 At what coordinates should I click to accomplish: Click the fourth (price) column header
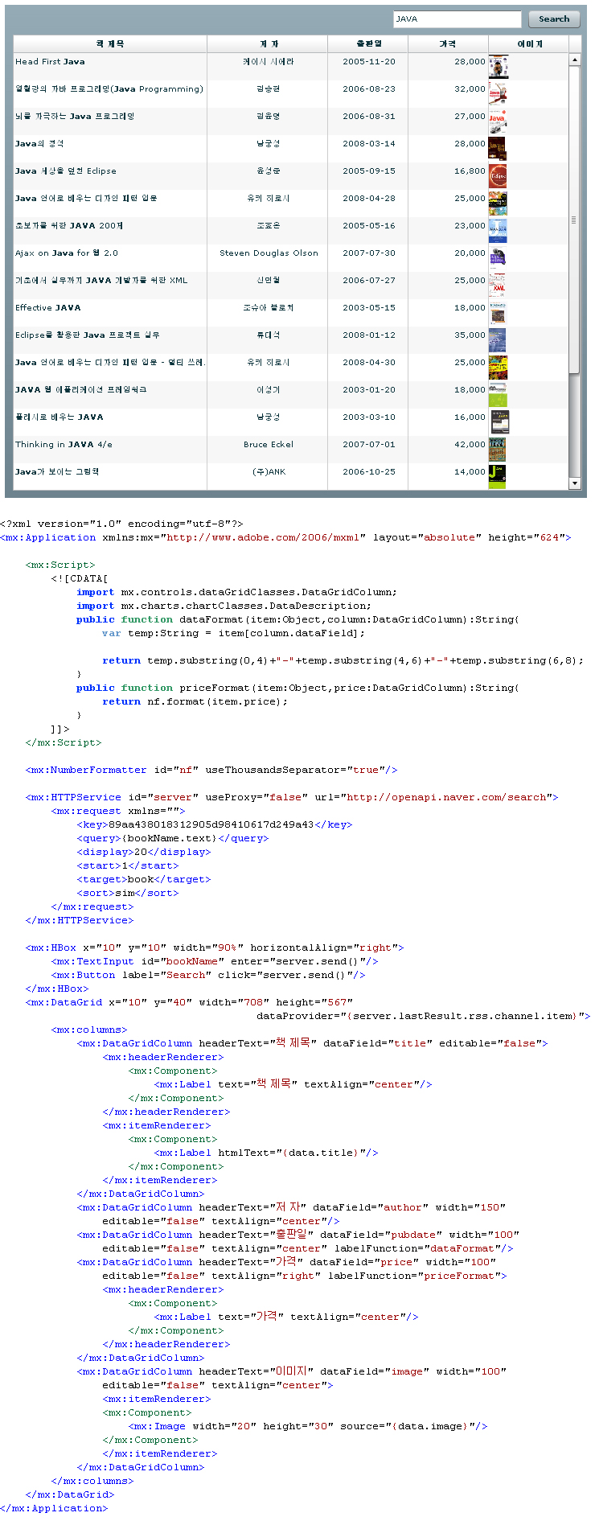448,44
